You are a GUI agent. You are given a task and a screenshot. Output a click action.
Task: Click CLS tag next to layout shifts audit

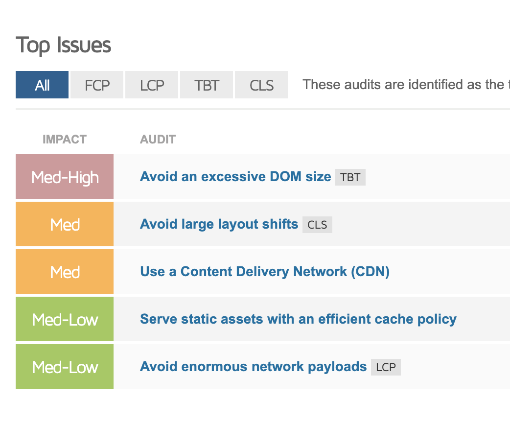click(x=317, y=225)
